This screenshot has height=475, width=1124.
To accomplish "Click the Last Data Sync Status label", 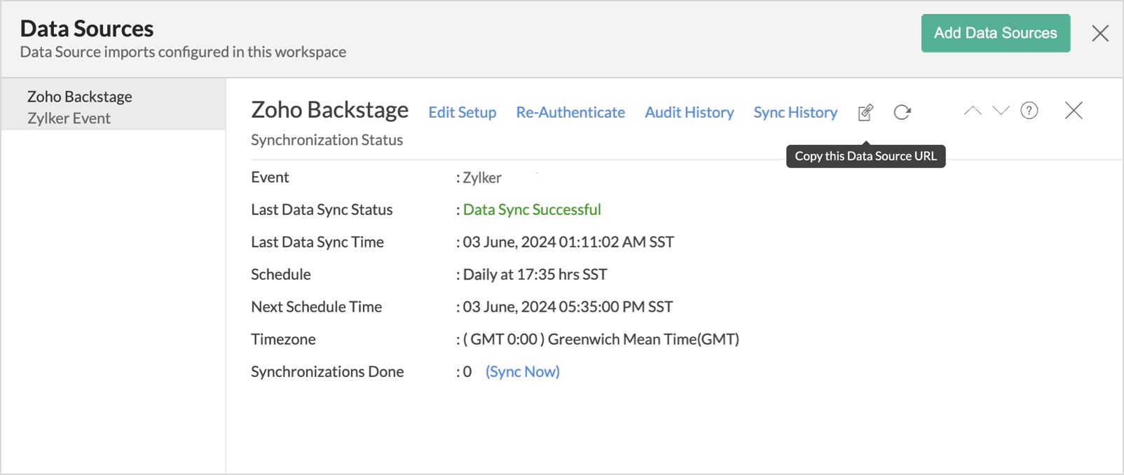I will point(322,209).
